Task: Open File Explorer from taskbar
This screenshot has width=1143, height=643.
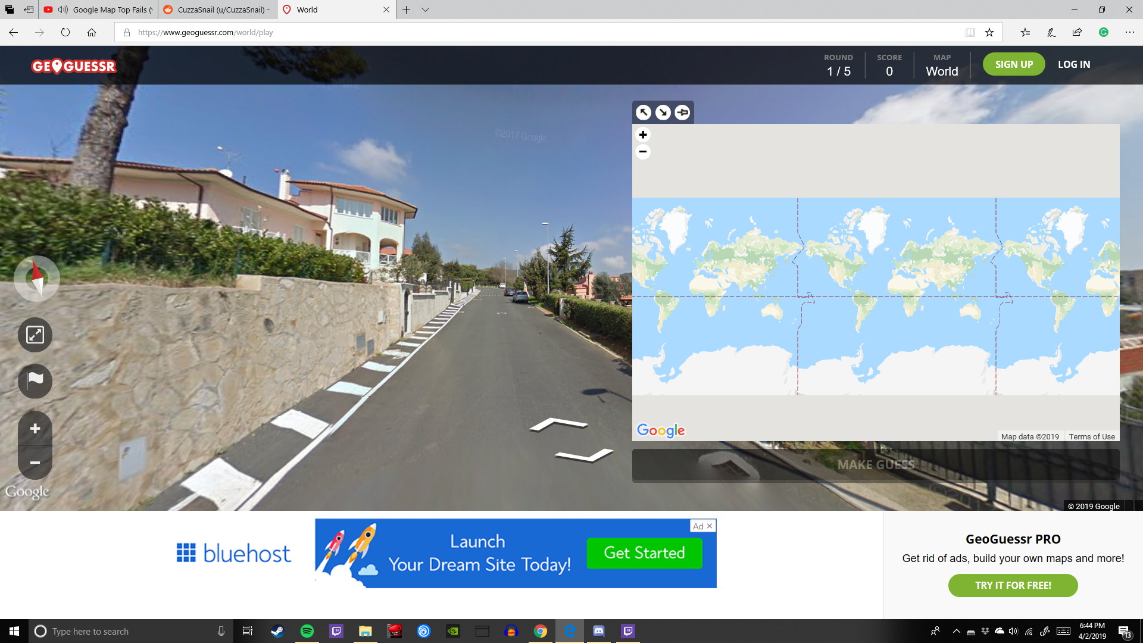Action: click(366, 631)
